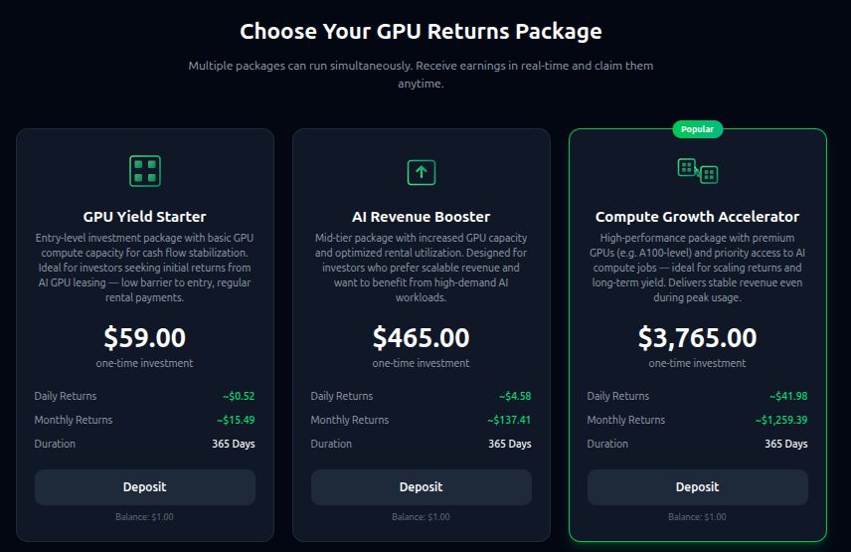Click the Compute Growth Accelerator GPU icon

(698, 171)
